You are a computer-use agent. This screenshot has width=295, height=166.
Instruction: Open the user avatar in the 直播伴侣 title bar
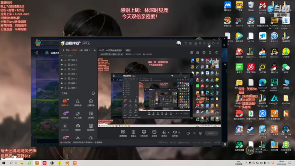click(178, 43)
